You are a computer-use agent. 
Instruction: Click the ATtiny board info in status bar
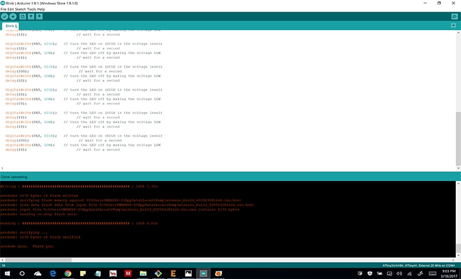coord(419,266)
